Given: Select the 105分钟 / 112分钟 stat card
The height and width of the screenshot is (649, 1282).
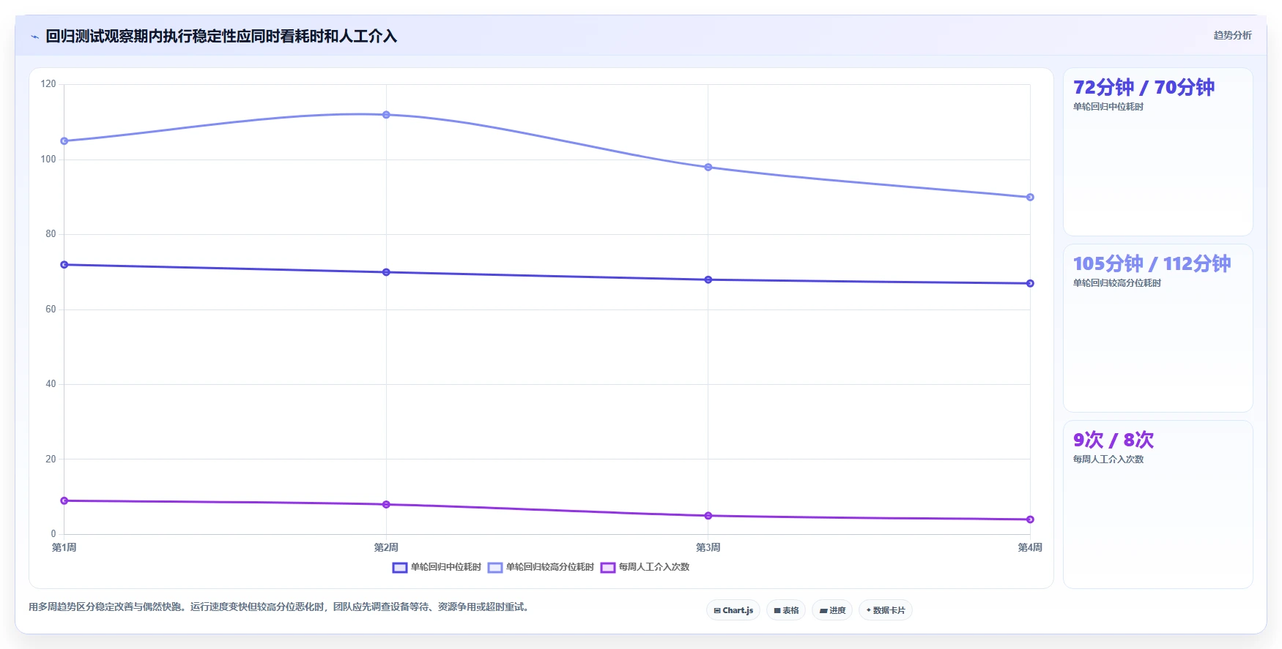Looking at the screenshot, I should (x=1157, y=329).
